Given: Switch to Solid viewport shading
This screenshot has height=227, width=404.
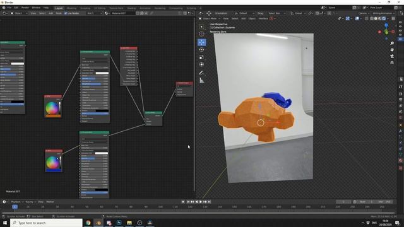Looking at the screenshot, I should tap(376, 18).
